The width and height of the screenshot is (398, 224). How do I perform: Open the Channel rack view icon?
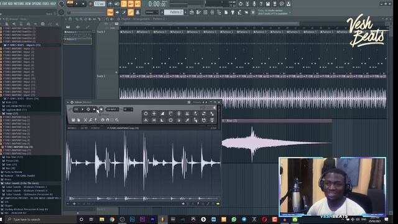(205, 12)
